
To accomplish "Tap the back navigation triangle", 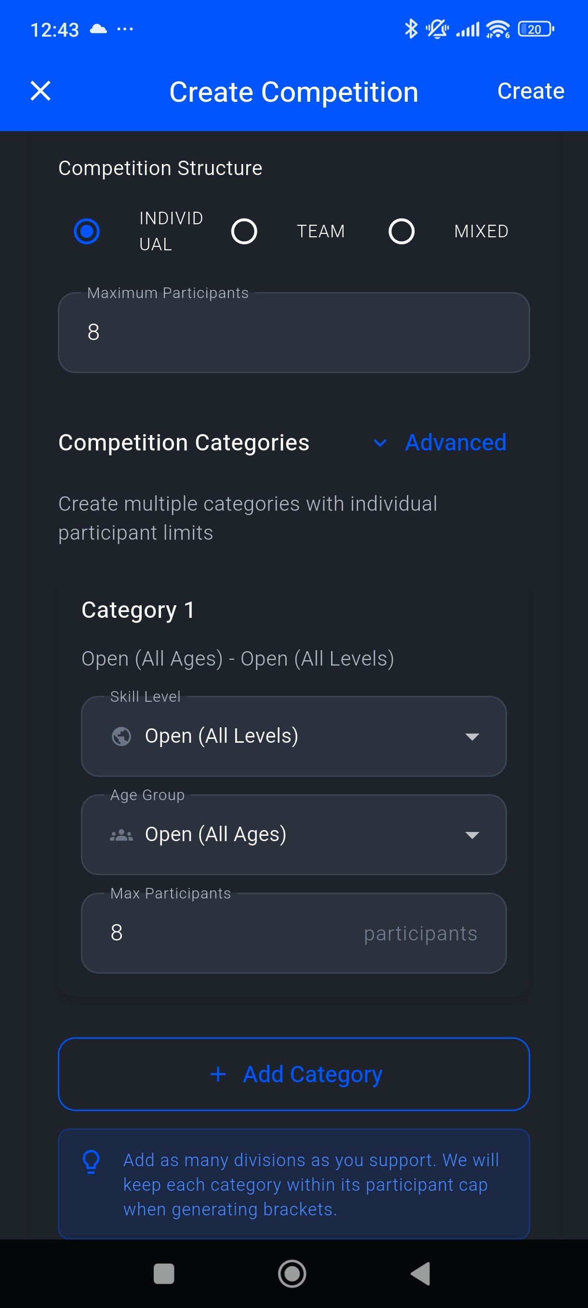I will tap(421, 1273).
